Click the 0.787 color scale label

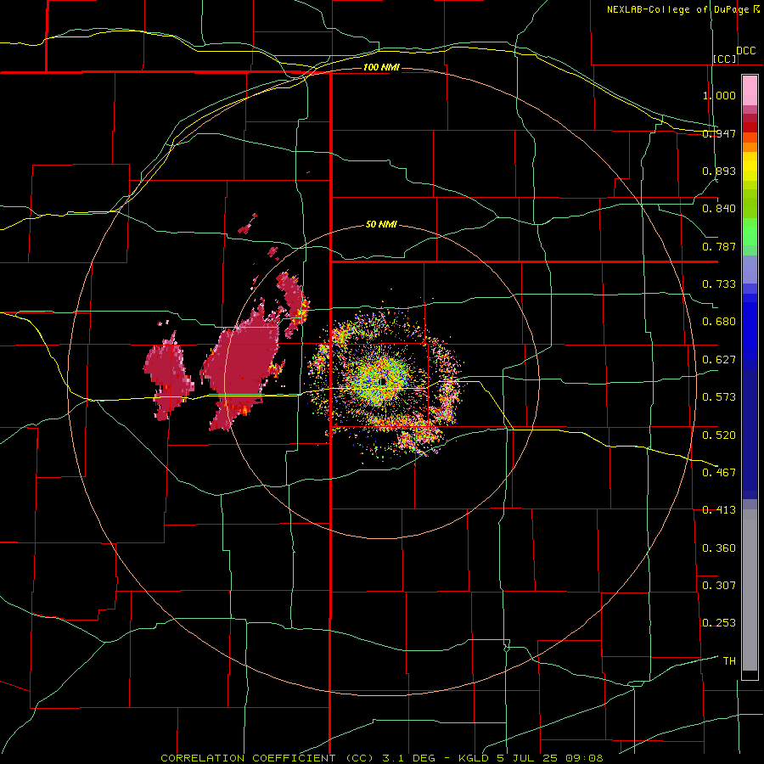pyautogui.click(x=719, y=246)
